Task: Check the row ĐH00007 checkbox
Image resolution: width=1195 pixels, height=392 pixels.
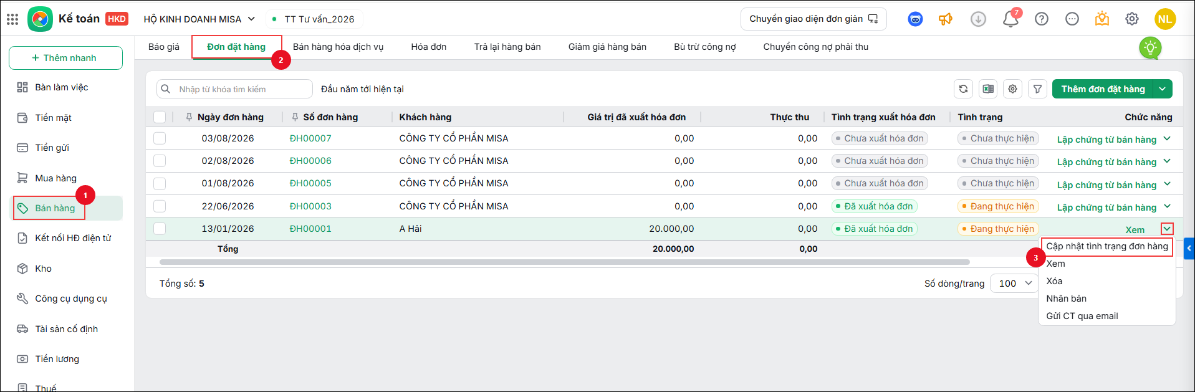Action: point(160,138)
